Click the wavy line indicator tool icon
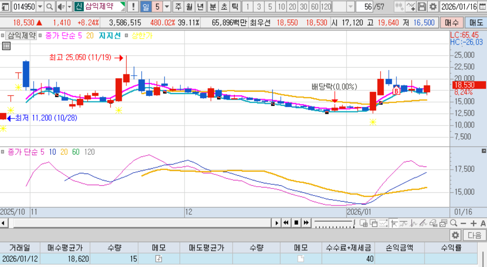Image resolution: width=487 pixels, height=267 pixels. click(x=403, y=223)
